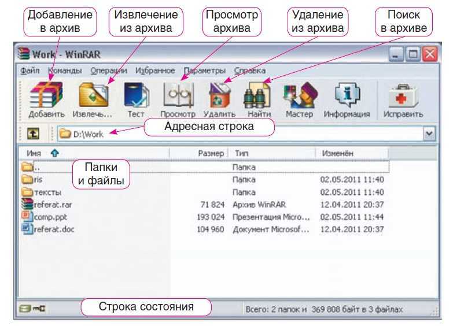Select the comp.ppt presentation icon
457x326 pixels.
[27, 216]
